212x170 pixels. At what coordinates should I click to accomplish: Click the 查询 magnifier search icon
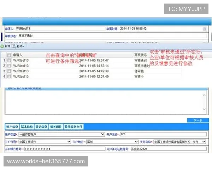coord(14,46)
